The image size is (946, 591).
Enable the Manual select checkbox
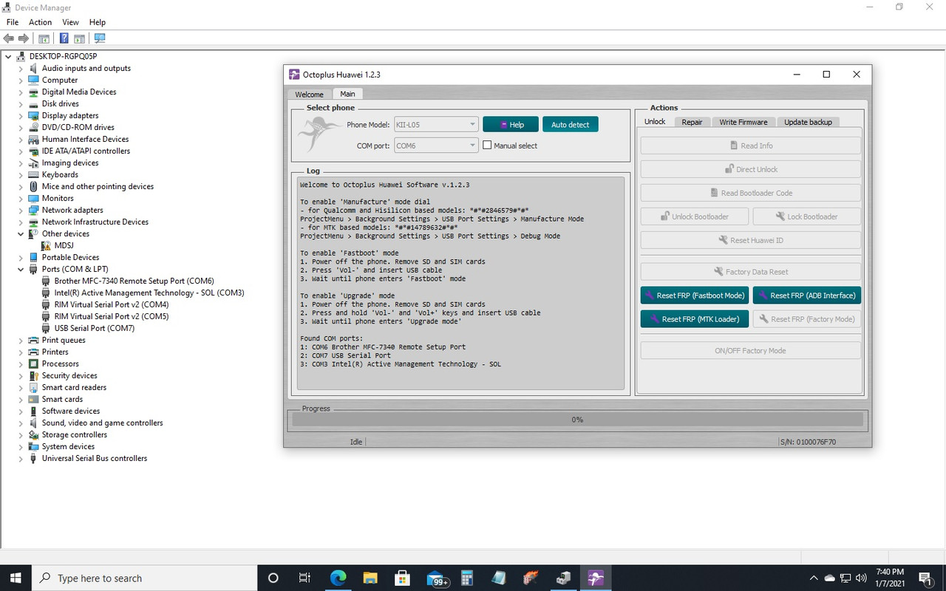[x=486, y=145]
